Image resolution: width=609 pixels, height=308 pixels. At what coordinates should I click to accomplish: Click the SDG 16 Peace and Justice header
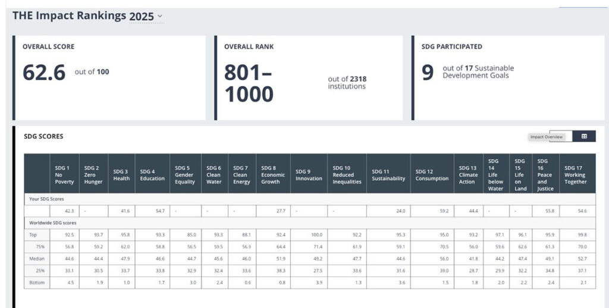click(545, 174)
